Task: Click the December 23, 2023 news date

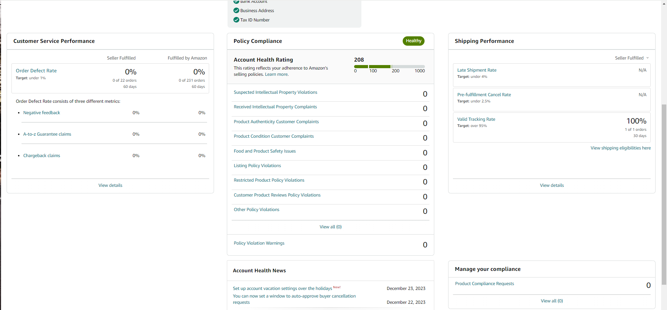Action: [406, 289]
